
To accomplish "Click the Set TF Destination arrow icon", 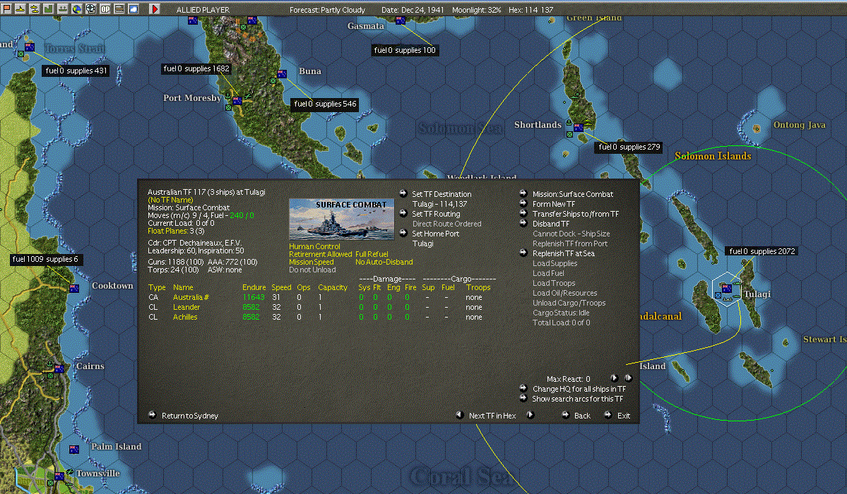I will pyautogui.click(x=403, y=193).
